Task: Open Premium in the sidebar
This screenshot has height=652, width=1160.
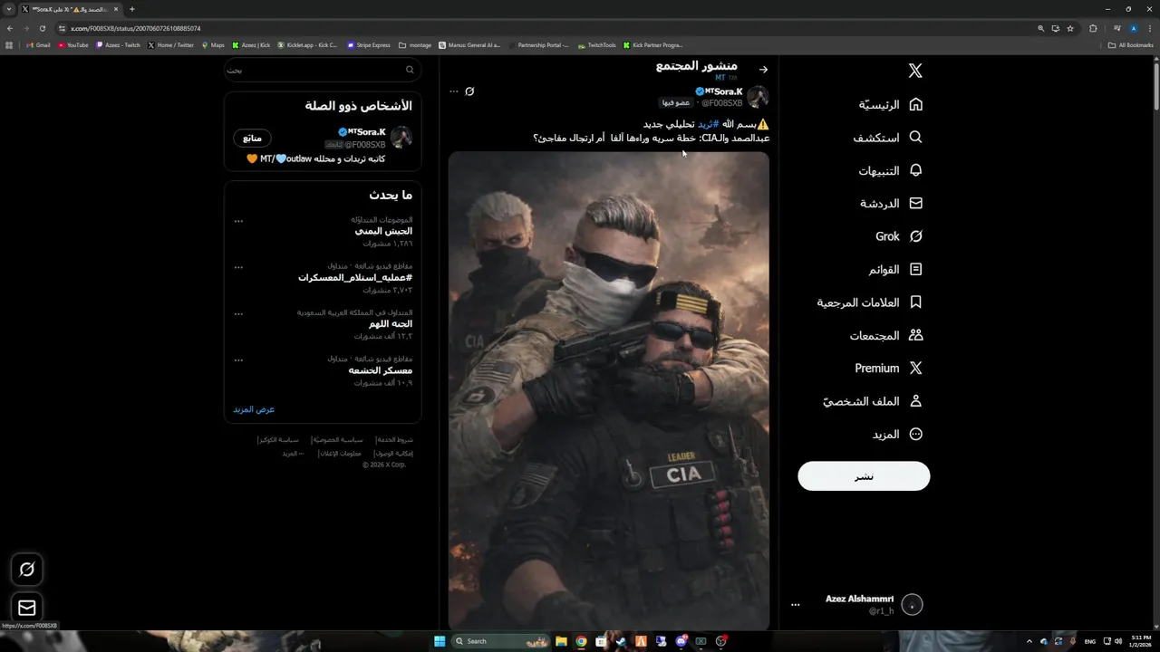Action: pyautogui.click(x=888, y=369)
